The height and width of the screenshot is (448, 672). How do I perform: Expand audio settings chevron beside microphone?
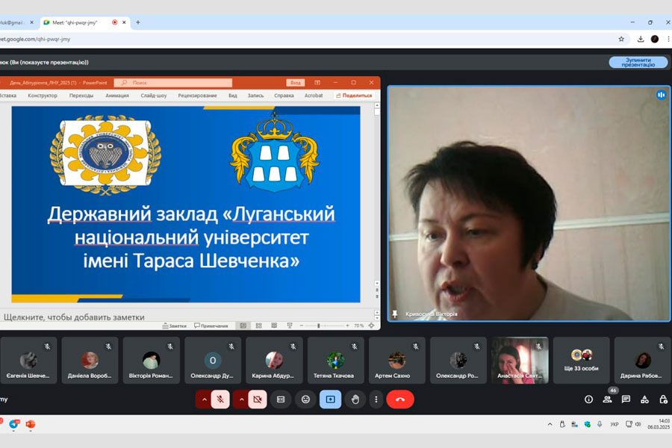[204, 399]
